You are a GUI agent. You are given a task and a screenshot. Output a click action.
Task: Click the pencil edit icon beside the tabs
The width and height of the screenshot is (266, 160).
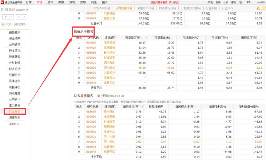258,8
